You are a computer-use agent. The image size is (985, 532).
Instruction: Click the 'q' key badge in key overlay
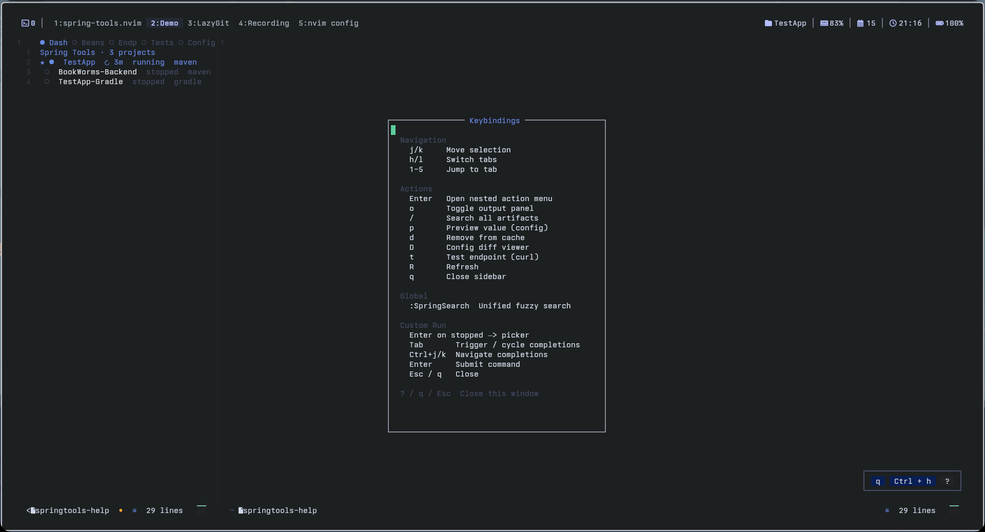point(878,481)
